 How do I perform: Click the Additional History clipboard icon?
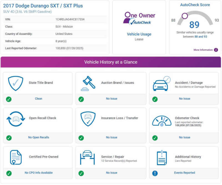pos(162,157)
